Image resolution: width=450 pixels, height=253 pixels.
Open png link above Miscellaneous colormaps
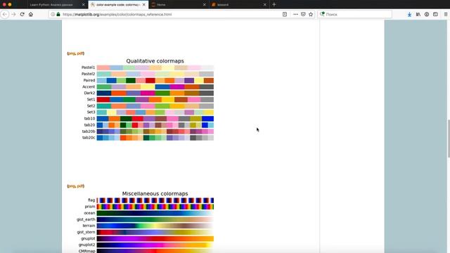click(72, 186)
